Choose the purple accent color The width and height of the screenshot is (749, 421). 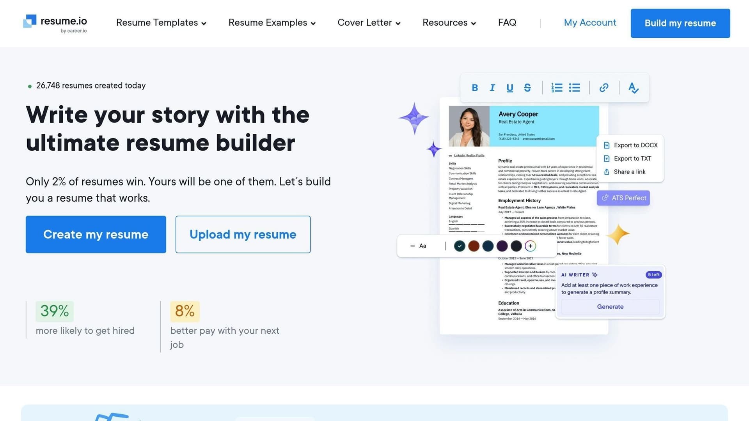502,246
